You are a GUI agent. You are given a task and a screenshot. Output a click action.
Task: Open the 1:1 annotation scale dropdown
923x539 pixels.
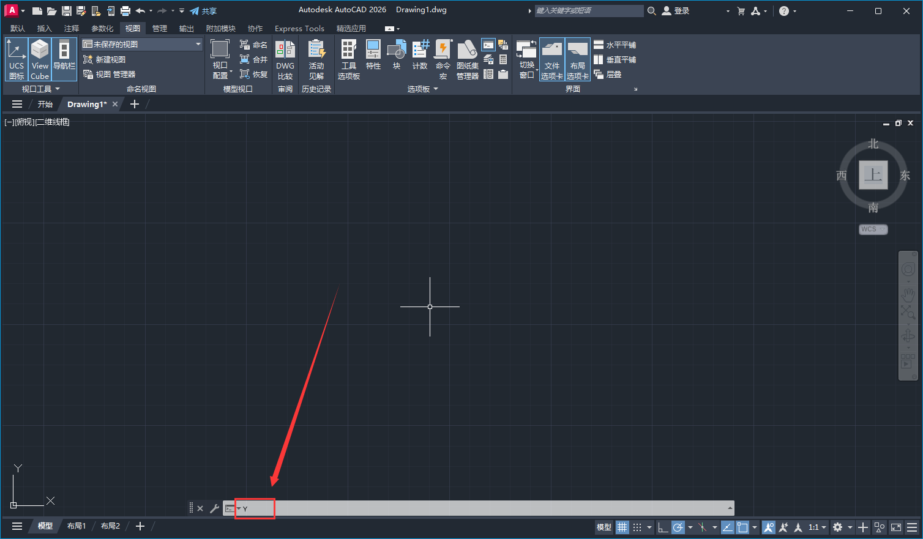pyautogui.click(x=817, y=527)
